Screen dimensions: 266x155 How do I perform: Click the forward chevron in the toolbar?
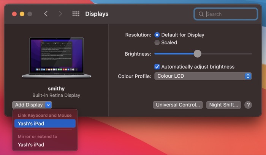pyautogui.click(x=60, y=14)
